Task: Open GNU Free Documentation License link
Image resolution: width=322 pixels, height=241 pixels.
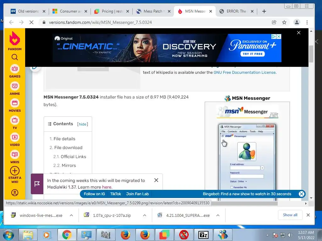Action: (245, 72)
